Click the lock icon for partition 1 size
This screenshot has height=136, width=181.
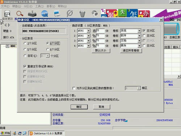(94, 31)
